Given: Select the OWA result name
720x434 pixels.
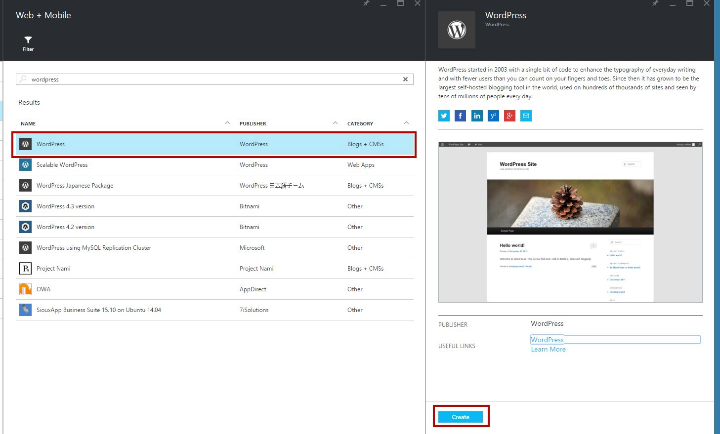Looking at the screenshot, I should tap(43, 289).
